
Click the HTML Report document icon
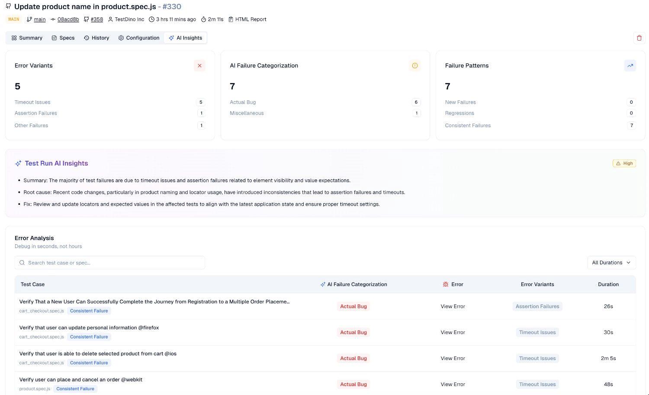[231, 19]
